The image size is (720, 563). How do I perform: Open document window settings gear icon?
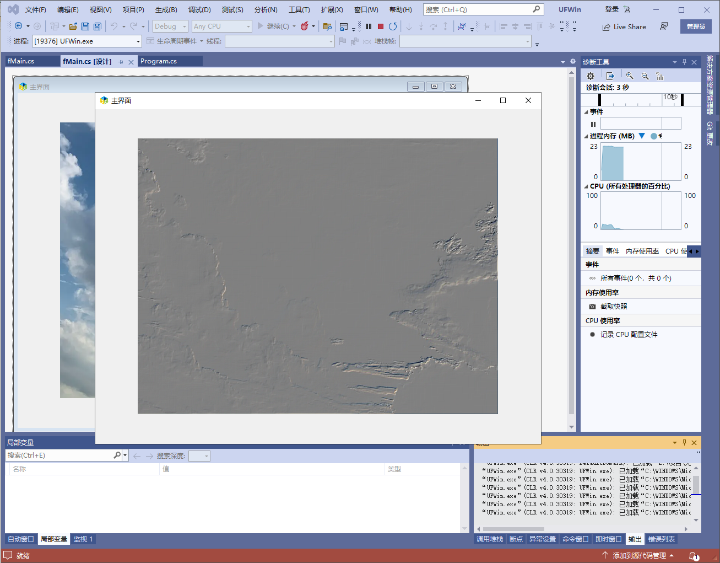[573, 62]
